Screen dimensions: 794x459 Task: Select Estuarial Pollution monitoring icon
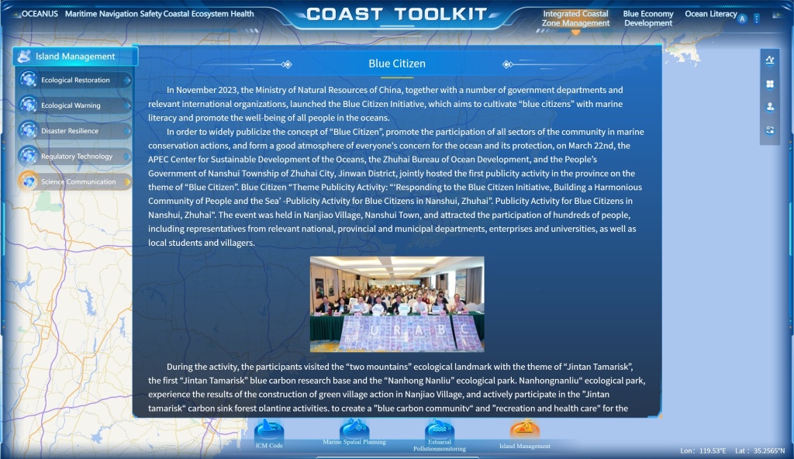(x=440, y=431)
